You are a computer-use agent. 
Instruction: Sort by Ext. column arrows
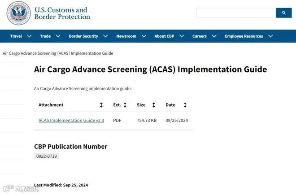click(x=125, y=105)
